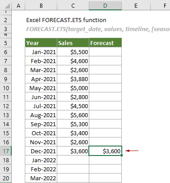Select the Jul-2021 cell

click(x=41, y=106)
